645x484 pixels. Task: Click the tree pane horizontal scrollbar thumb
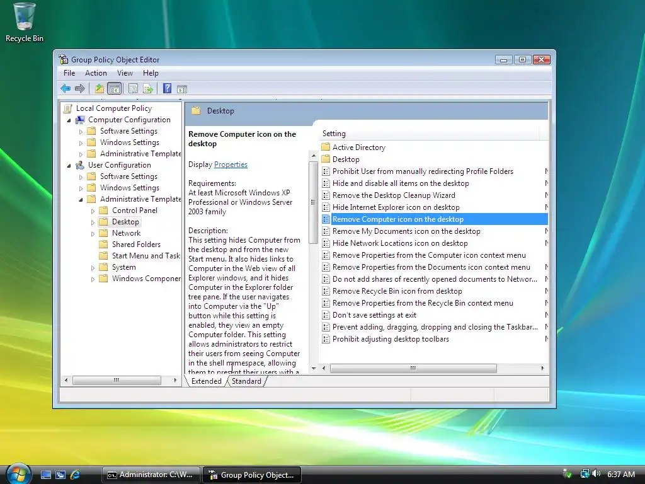(x=117, y=380)
